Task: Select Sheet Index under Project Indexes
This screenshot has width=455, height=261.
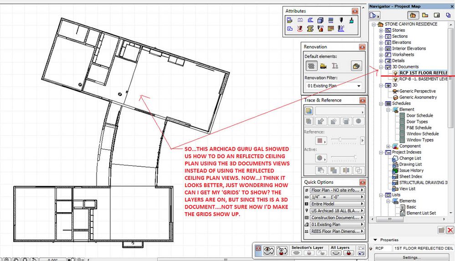Action: tap(410, 177)
